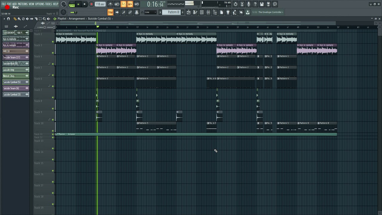
Task: Toggle the 3.2.1 recording countdown
Action: [x=124, y=4]
